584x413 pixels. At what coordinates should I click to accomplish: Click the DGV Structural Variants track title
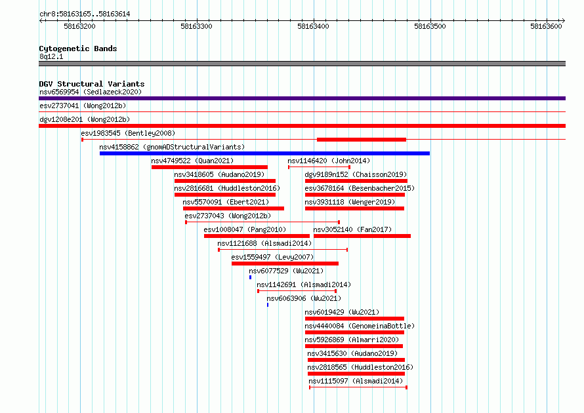tap(92, 84)
